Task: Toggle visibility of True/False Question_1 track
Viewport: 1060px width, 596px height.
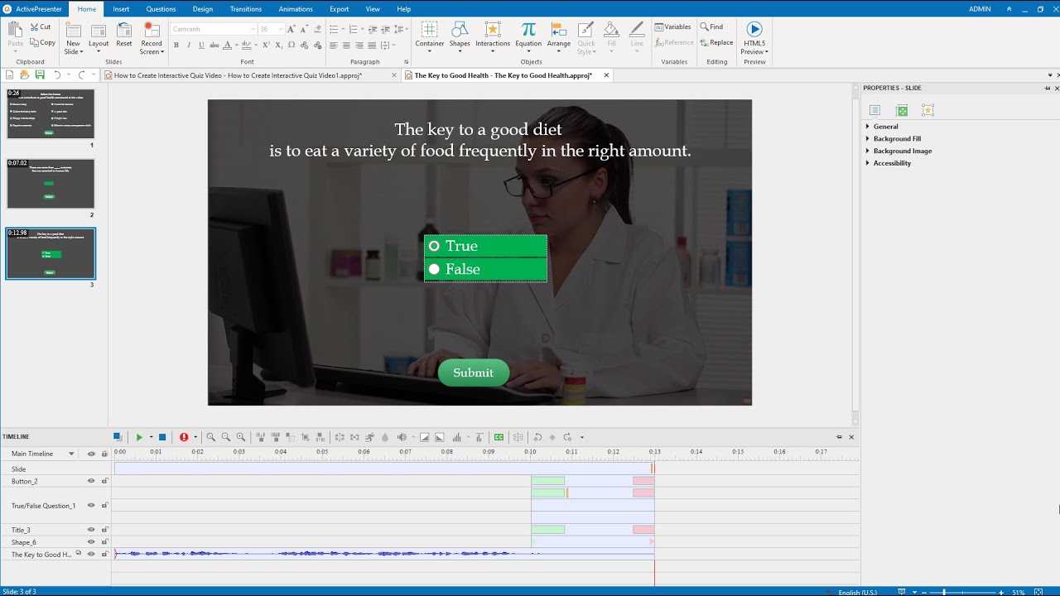Action: click(x=91, y=505)
